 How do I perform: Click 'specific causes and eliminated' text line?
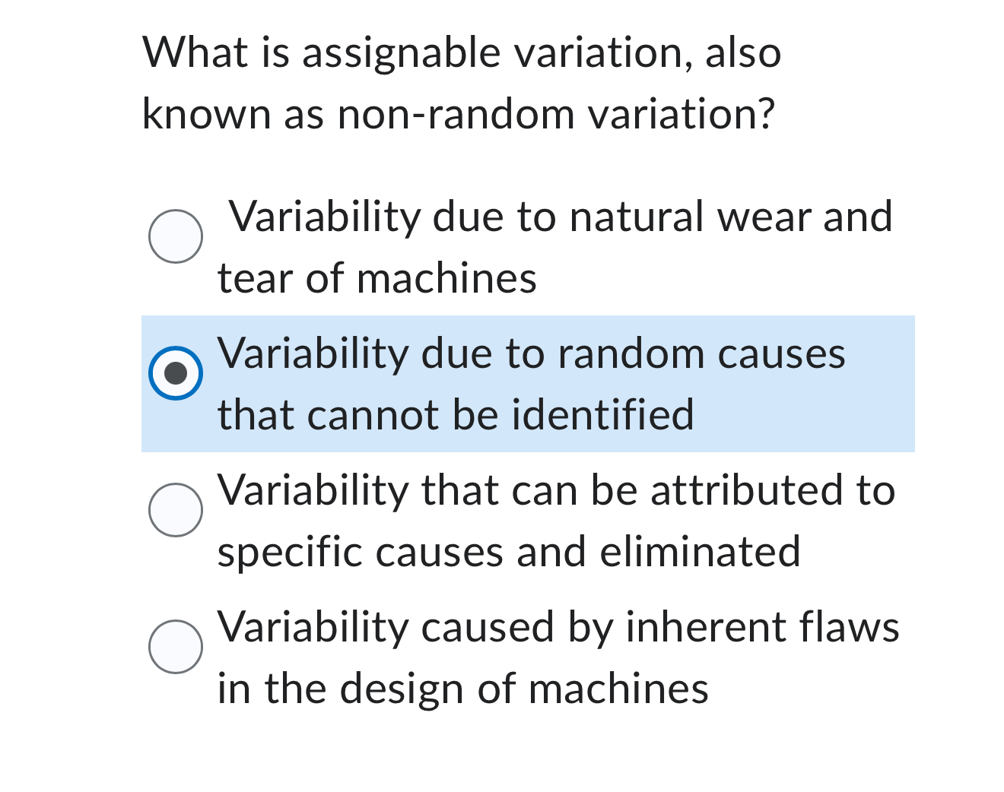click(508, 552)
